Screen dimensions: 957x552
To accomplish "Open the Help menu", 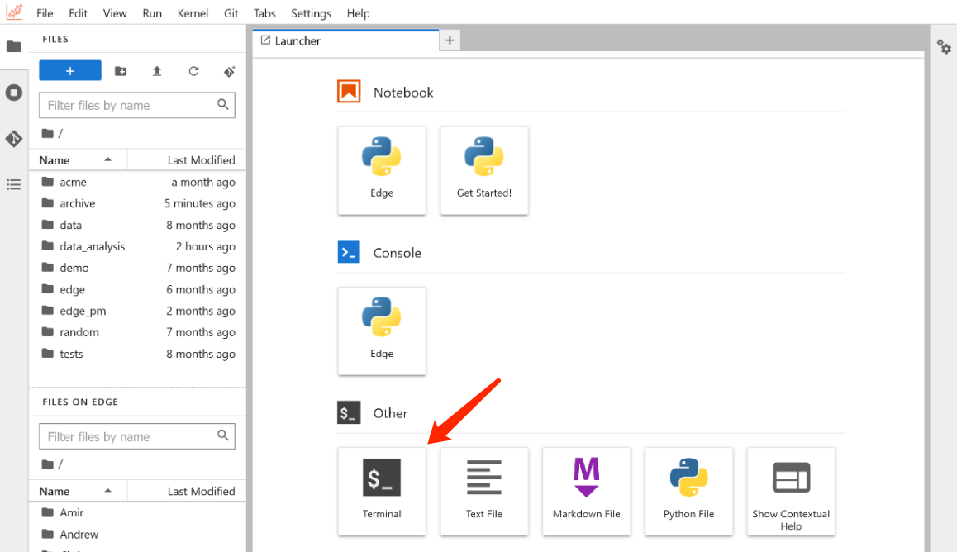I will pos(359,13).
